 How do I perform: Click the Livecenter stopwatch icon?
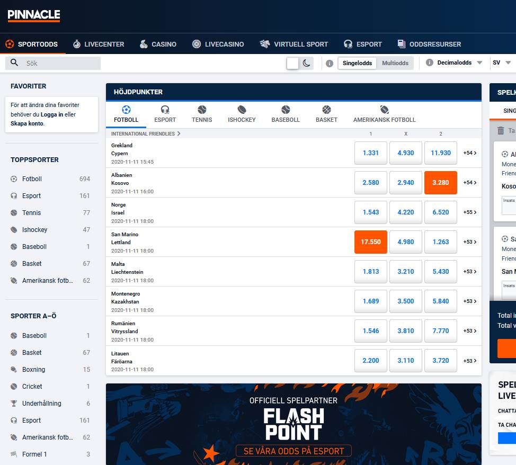click(77, 44)
